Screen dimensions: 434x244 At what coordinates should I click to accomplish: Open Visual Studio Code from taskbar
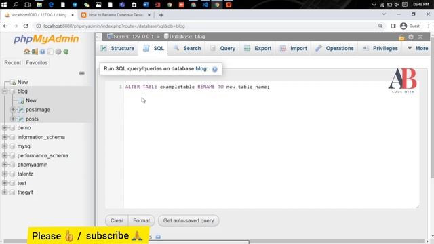point(205,5)
